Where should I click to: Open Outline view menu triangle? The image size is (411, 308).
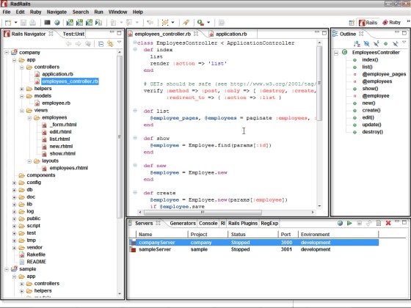coord(404,43)
